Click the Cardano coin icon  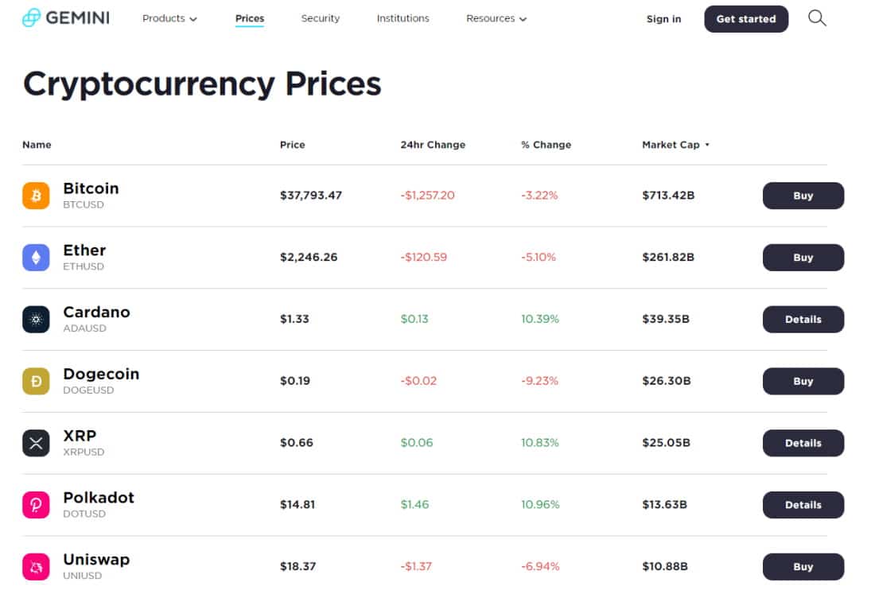[36, 320]
